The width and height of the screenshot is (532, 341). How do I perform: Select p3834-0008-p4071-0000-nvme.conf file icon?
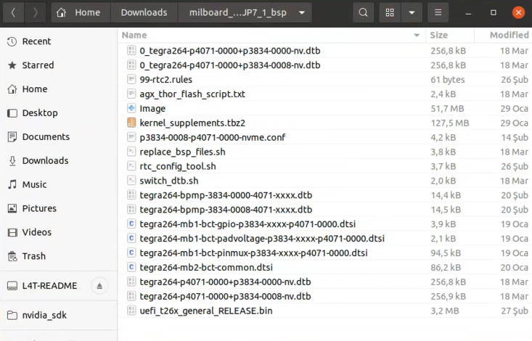131,137
